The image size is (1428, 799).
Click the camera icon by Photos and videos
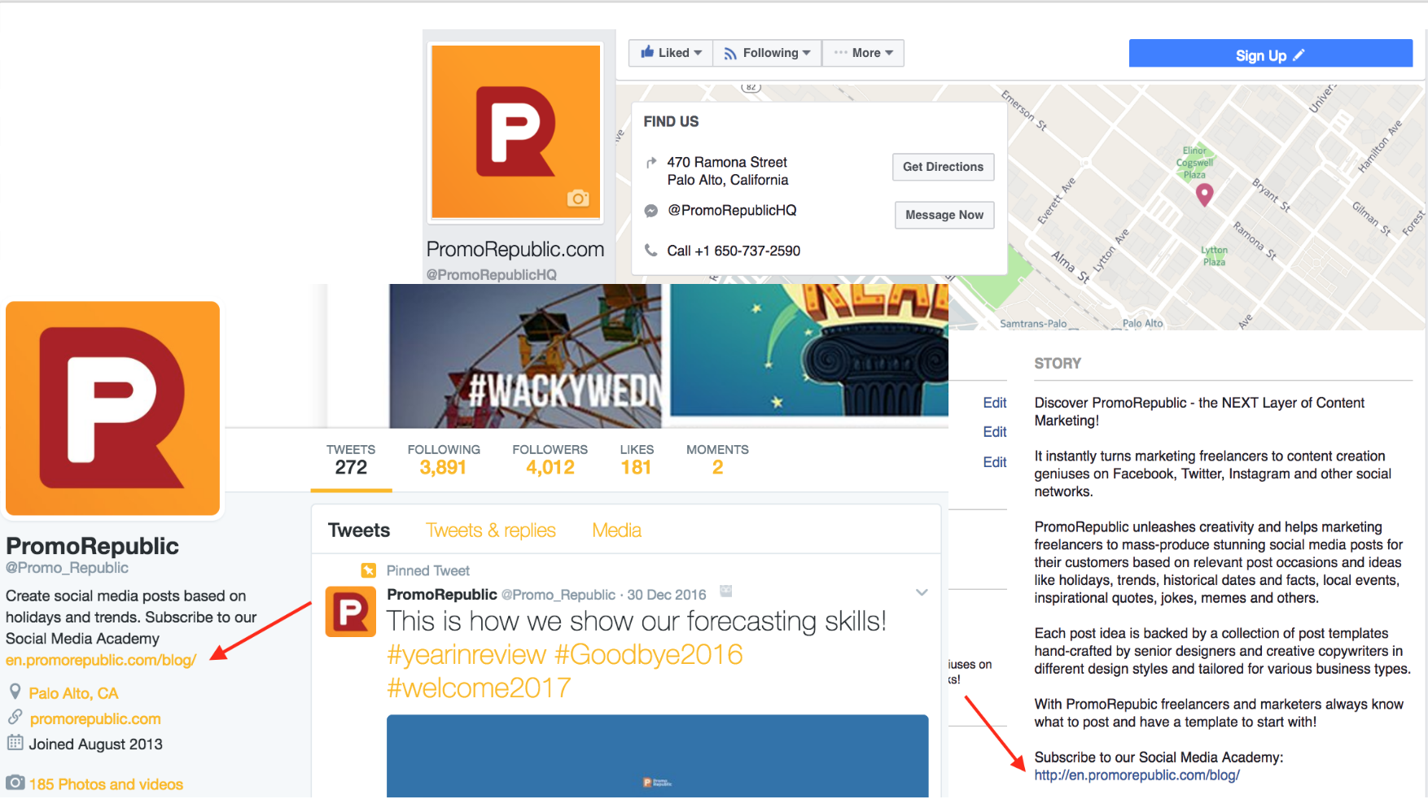coord(15,783)
